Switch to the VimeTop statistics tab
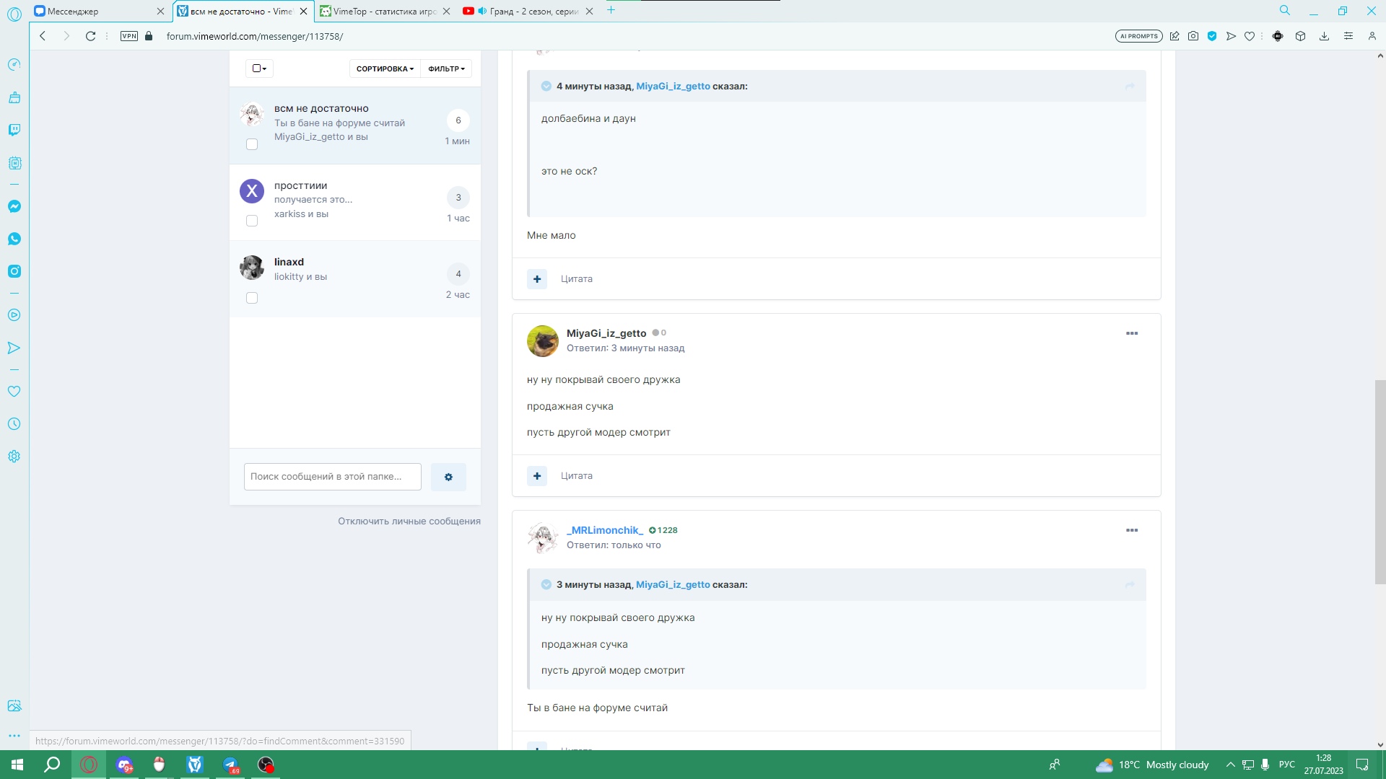Viewport: 1386px width, 779px height. point(383,11)
